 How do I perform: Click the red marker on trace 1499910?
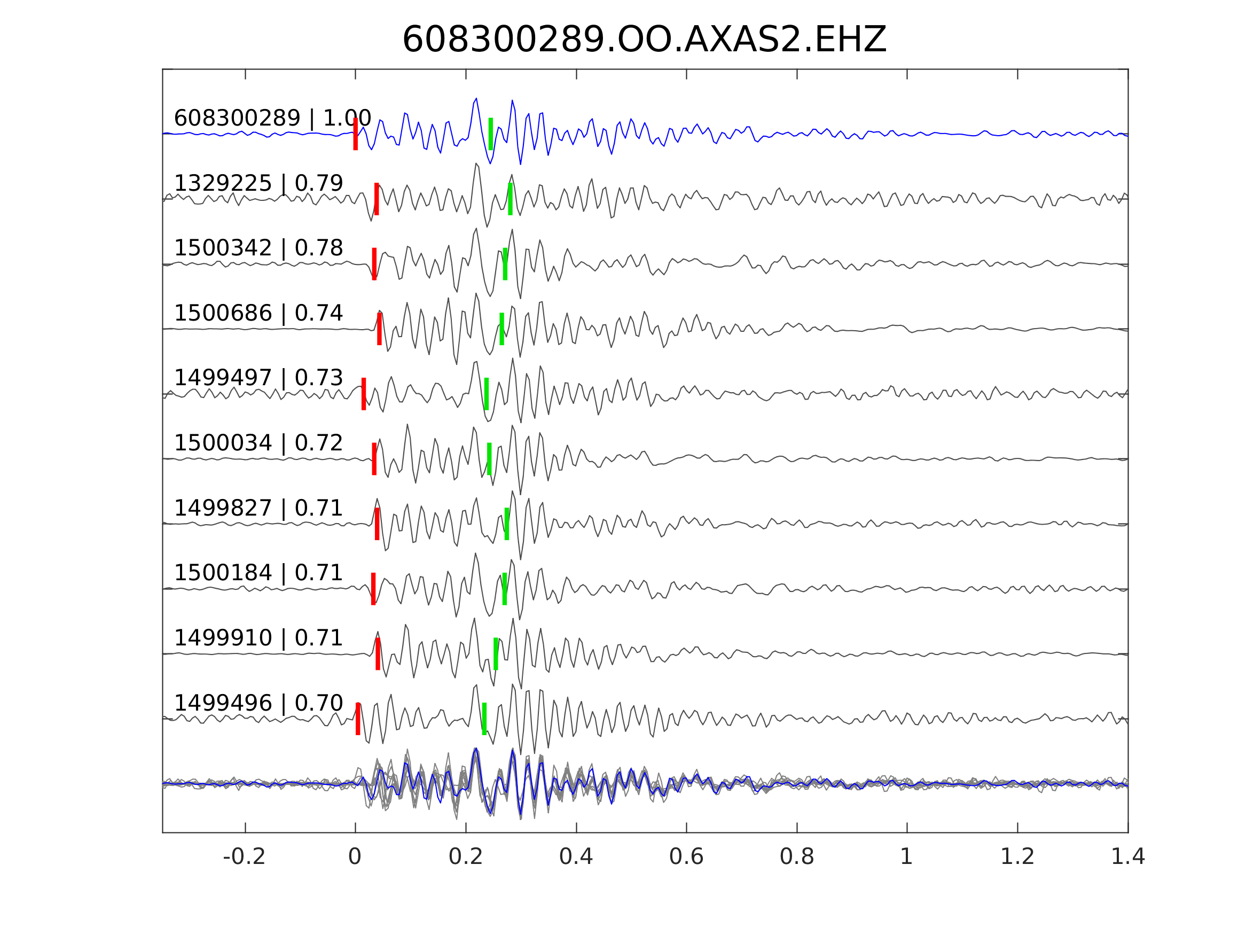coord(378,654)
